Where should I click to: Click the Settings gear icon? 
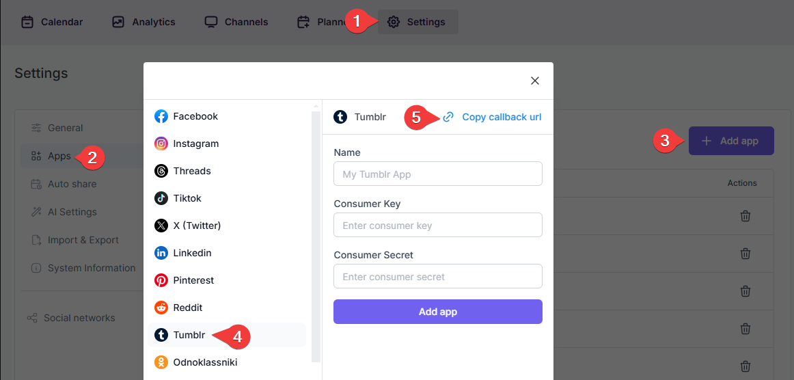tap(394, 23)
